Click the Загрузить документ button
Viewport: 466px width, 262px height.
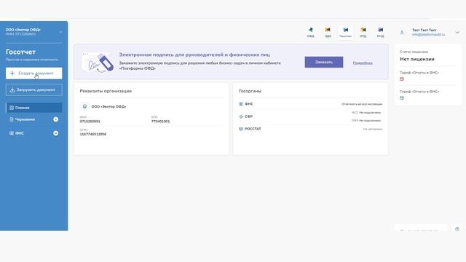pyautogui.click(x=34, y=90)
